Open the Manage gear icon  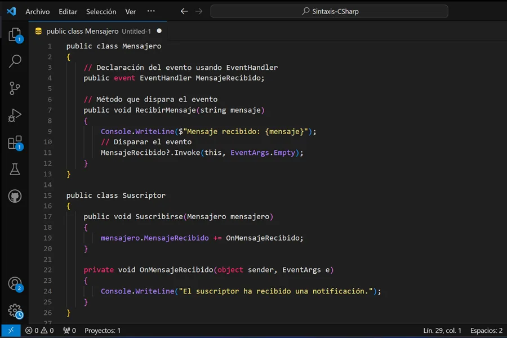15,311
